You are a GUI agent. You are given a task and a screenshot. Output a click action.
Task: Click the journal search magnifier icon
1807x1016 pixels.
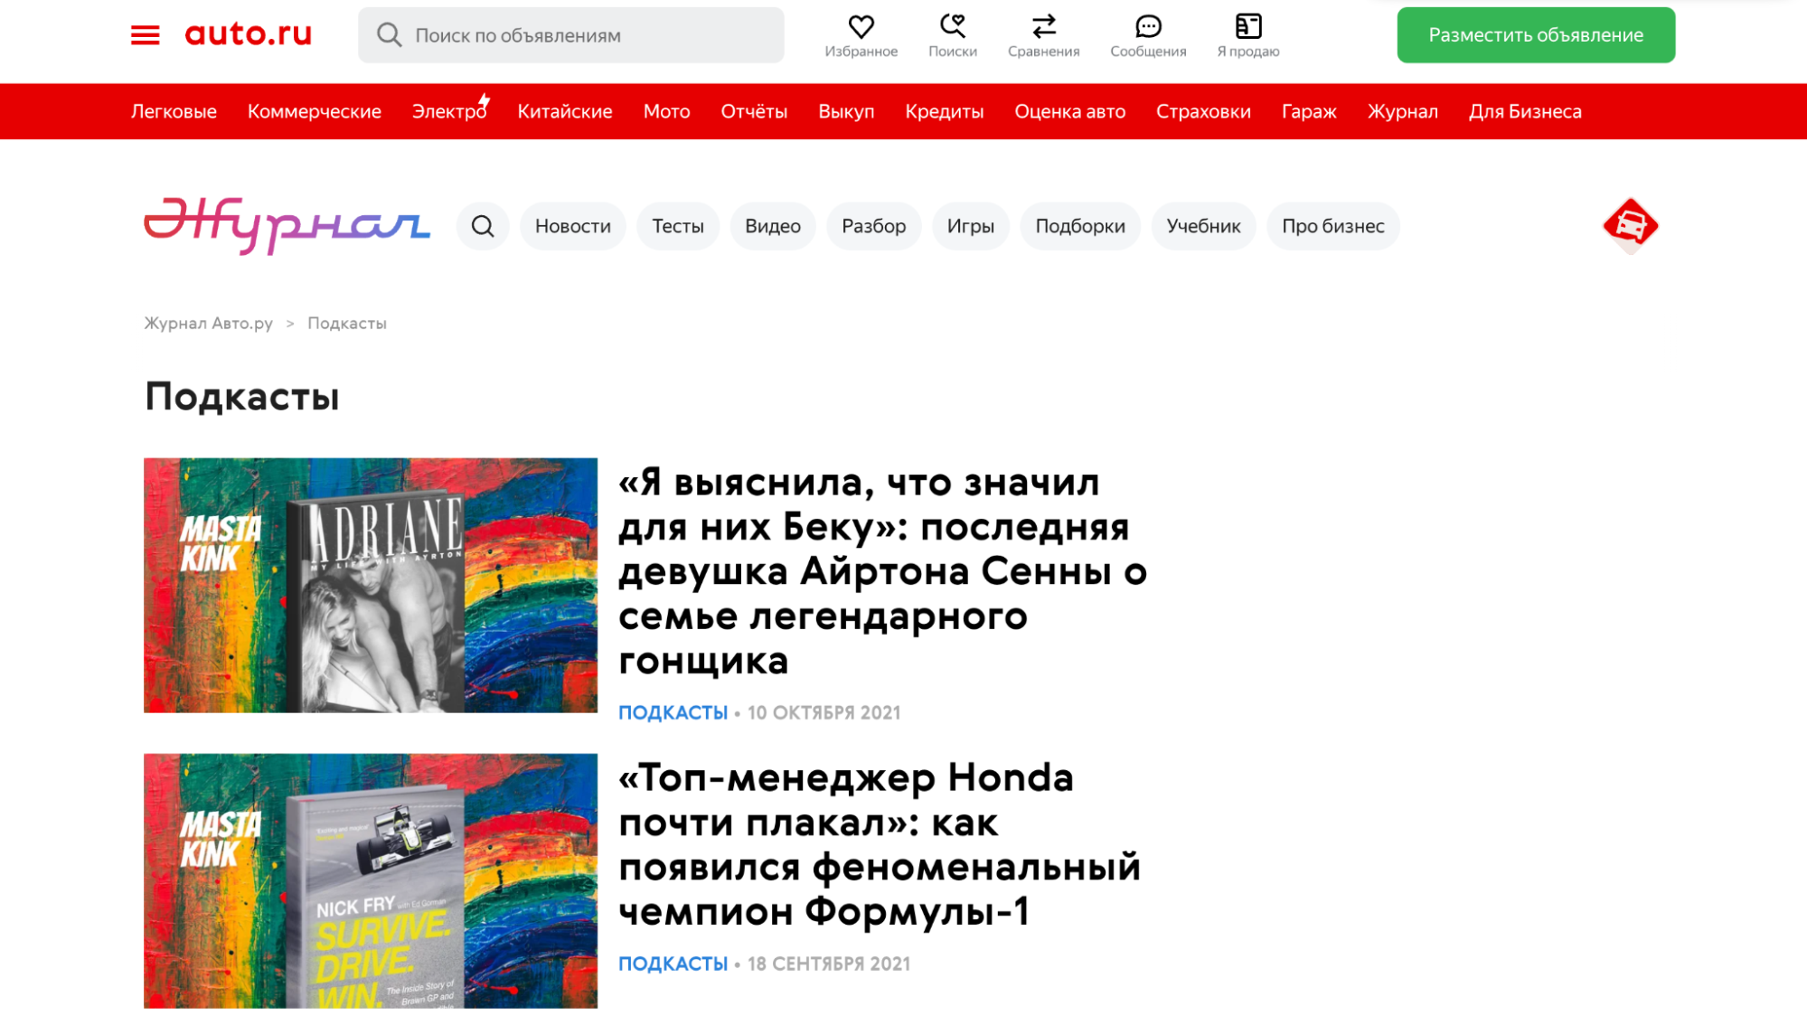tap(483, 226)
